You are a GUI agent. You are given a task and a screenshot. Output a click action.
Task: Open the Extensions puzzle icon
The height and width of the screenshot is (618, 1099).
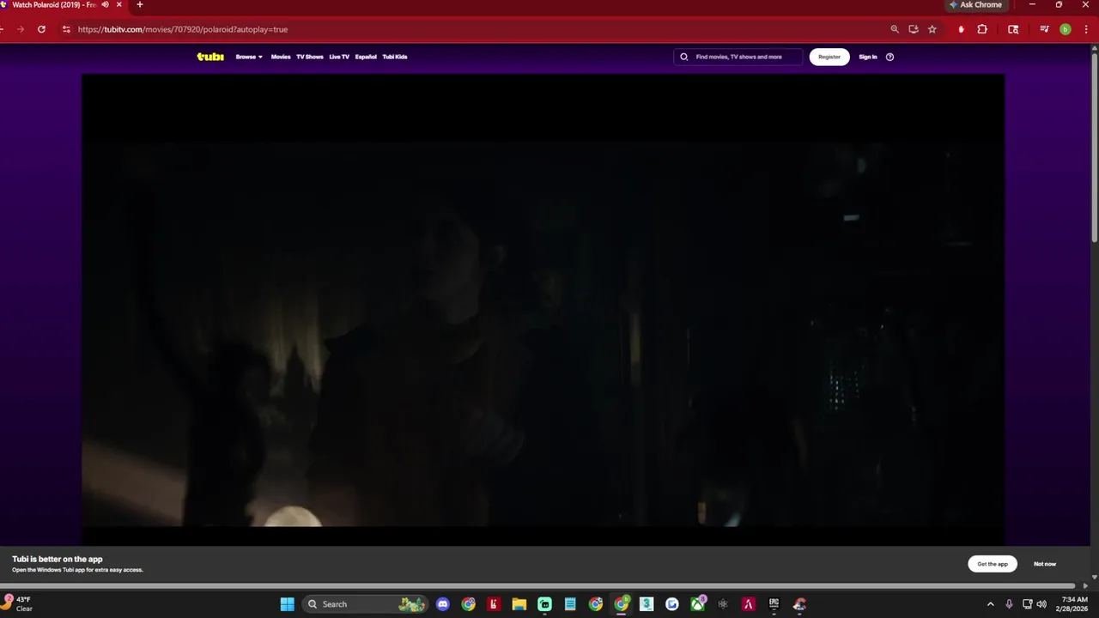click(982, 29)
